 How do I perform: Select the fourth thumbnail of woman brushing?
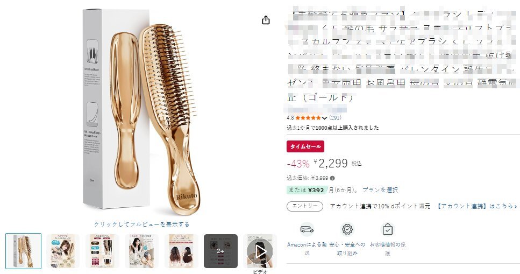coord(141,251)
